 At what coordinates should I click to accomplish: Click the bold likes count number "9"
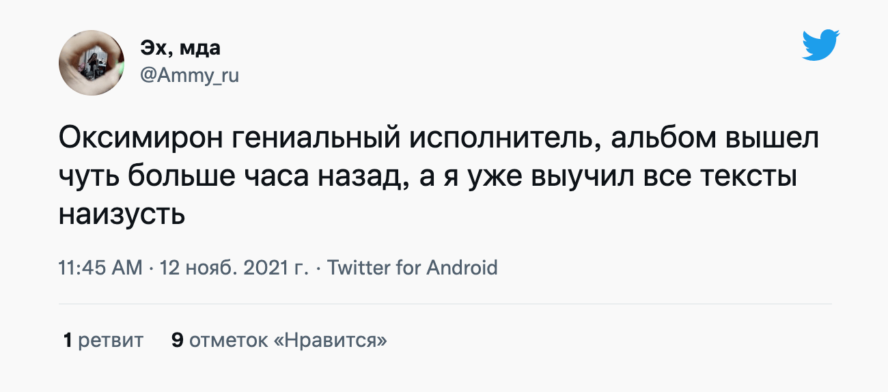tap(177, 340)
